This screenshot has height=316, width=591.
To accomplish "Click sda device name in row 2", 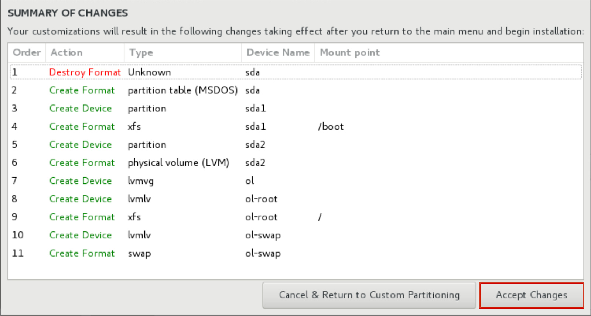I will [252, 90].
